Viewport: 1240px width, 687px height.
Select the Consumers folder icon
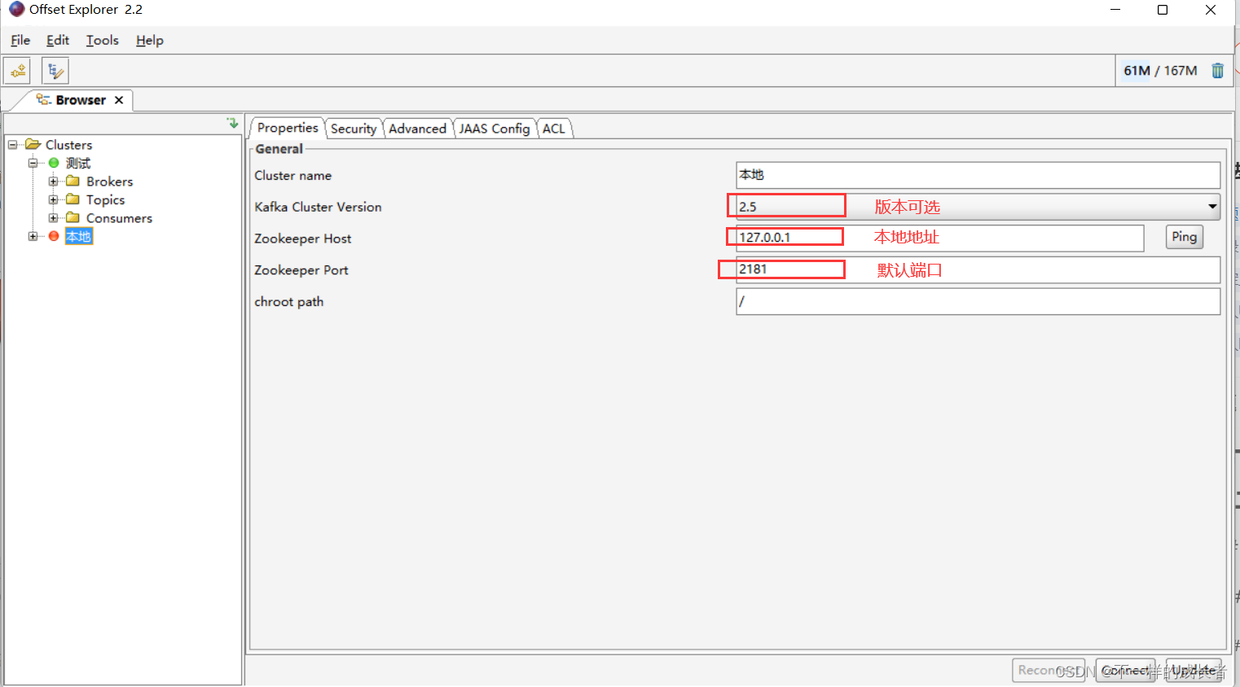[72, 217]
